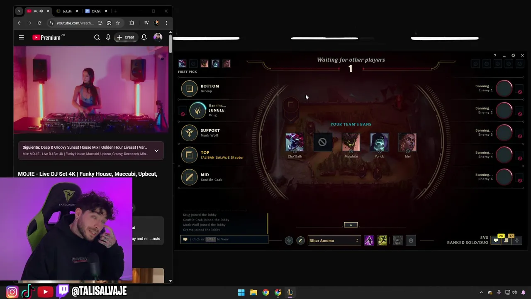Edit rune page with pencil icon
Image resolution: width=531 pixels, height=299 pixels.
pyautogui.click(x=300, y=240)
